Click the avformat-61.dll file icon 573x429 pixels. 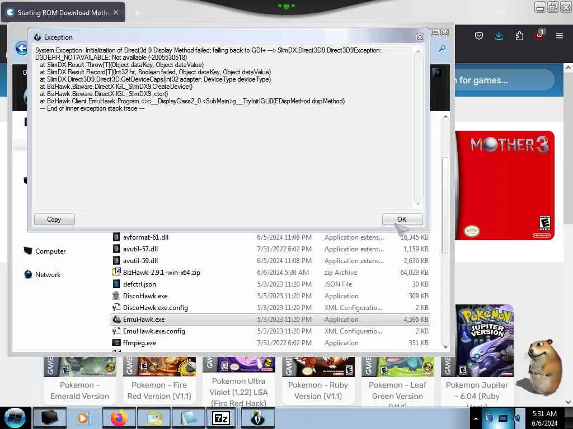pos(116,237)
